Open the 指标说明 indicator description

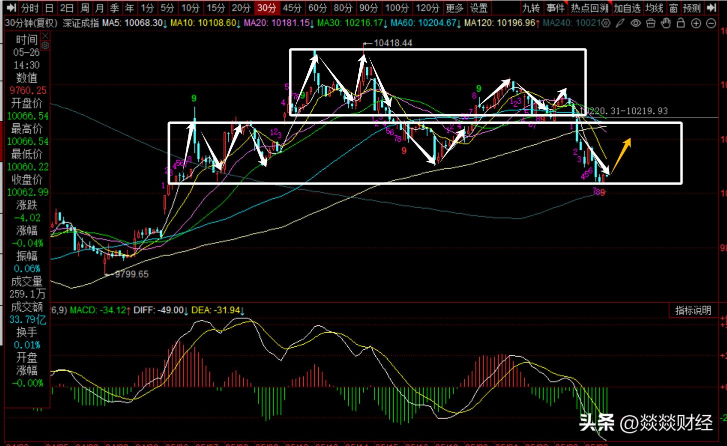pos(694,310)
